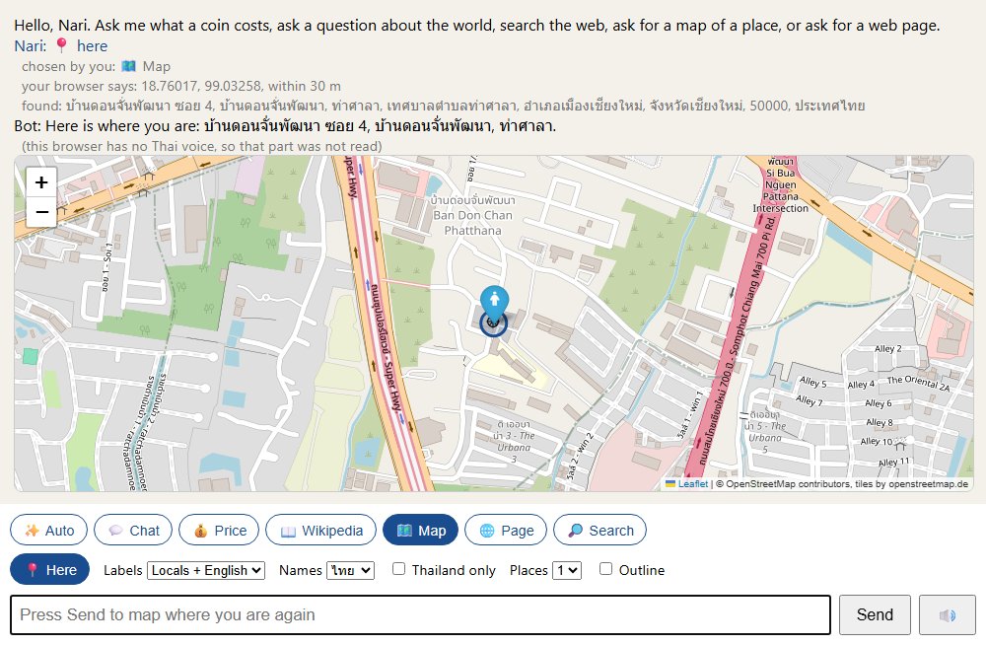The image size is (986, 645).
Task: Zoom in the map with plus button
Action: [x=41, y=181]
